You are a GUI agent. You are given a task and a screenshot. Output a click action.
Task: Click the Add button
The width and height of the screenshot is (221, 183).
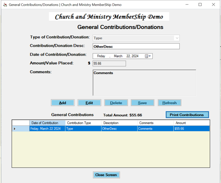point(63,103)
